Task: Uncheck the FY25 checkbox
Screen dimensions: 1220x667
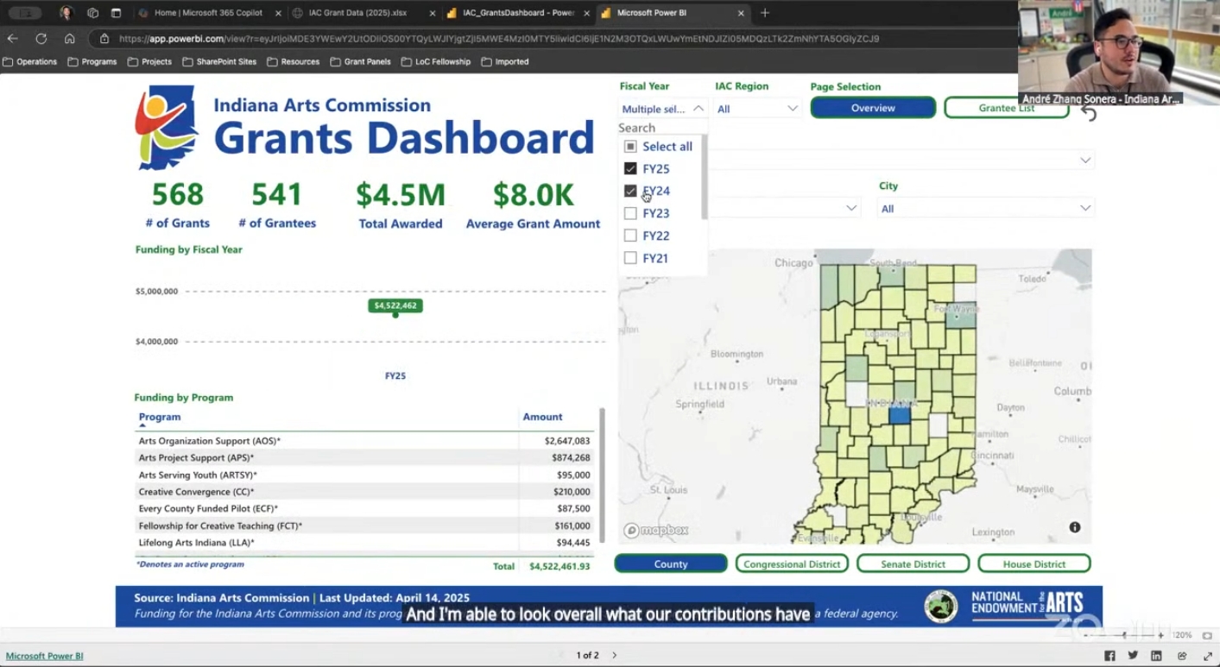Action: tap(630, 168)
